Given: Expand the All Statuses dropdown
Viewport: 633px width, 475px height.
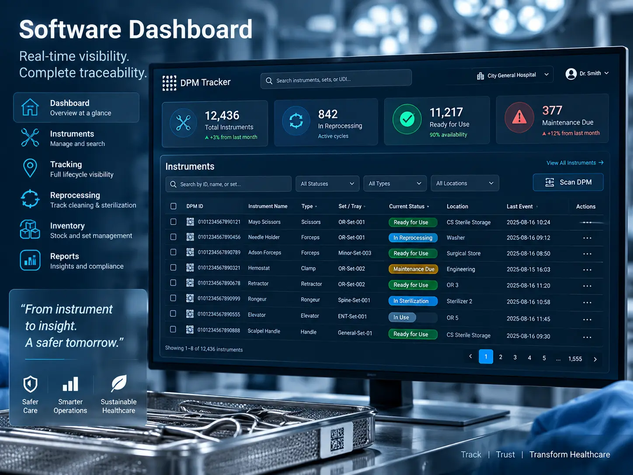Looking at the screenshot, I should [327, 184].
